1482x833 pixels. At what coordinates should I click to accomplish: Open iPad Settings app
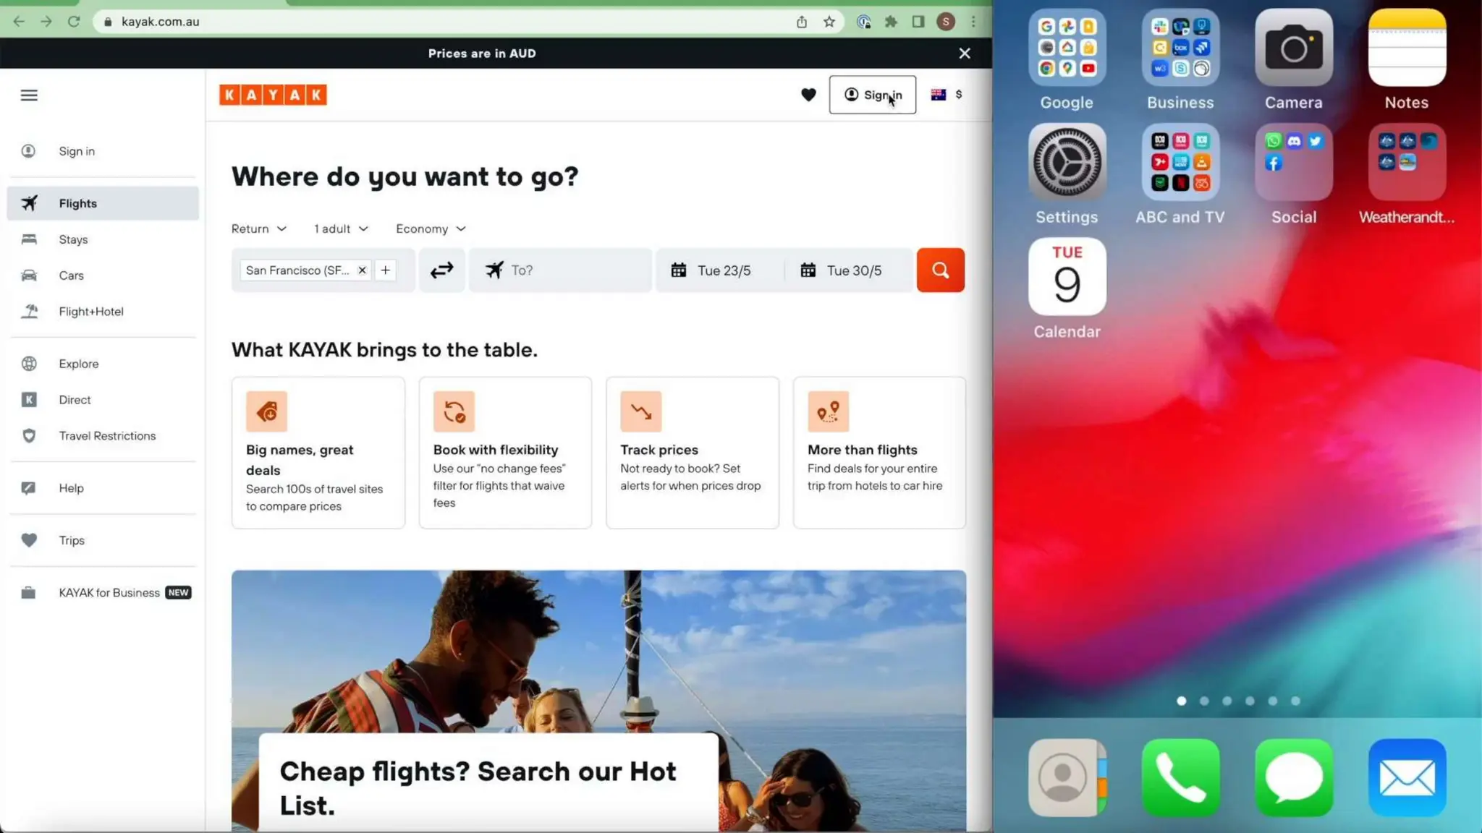[x=1067, y=162]
